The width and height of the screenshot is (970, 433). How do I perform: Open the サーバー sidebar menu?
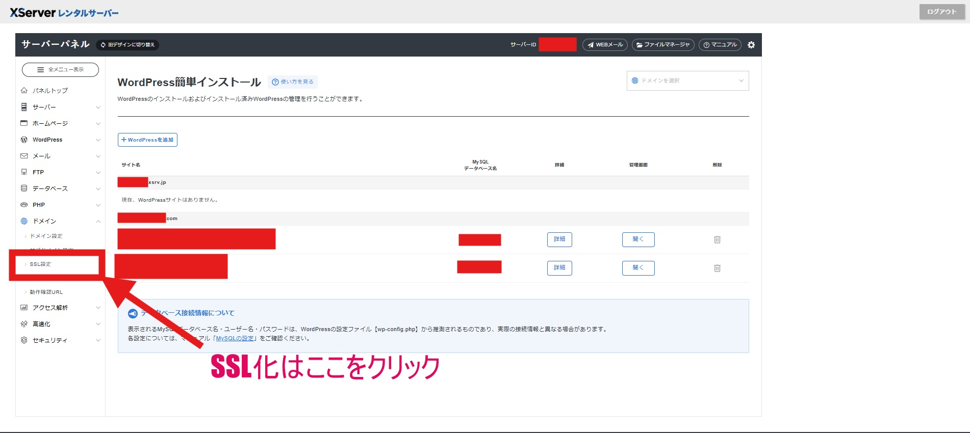point(44,107)
